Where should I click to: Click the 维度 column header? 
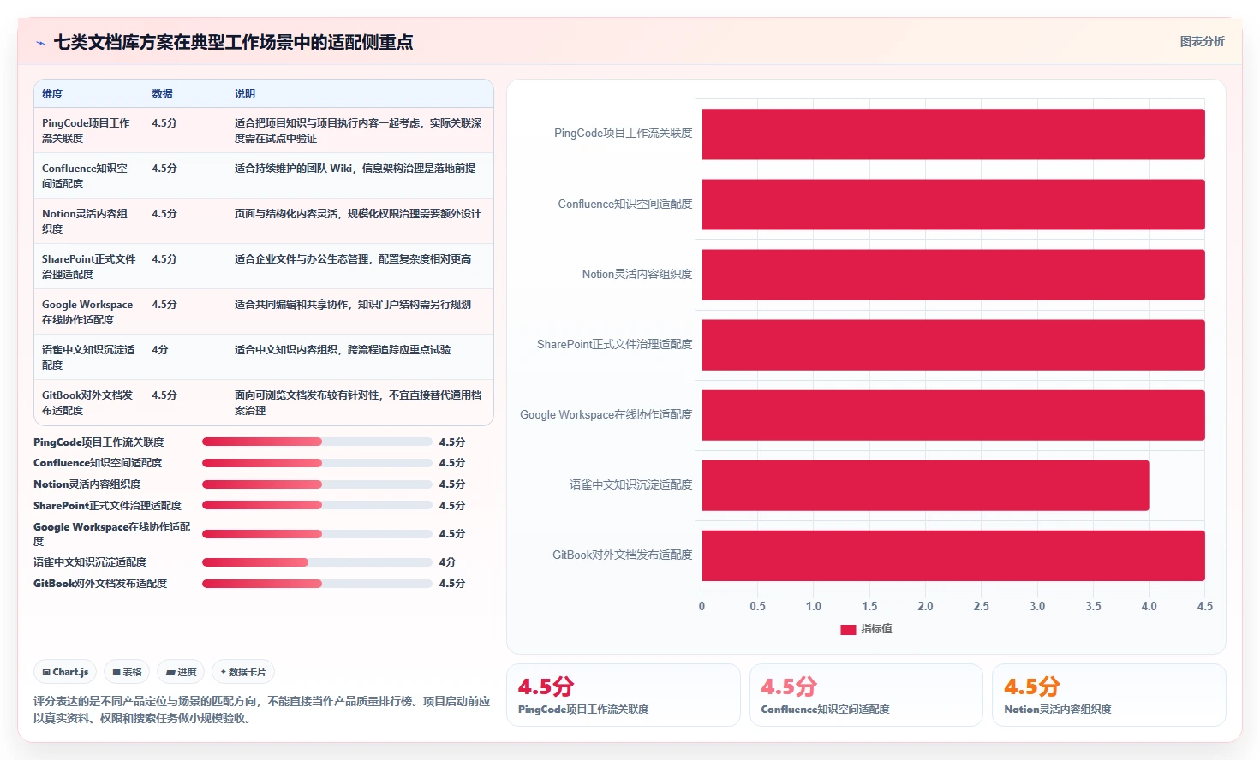52,94
